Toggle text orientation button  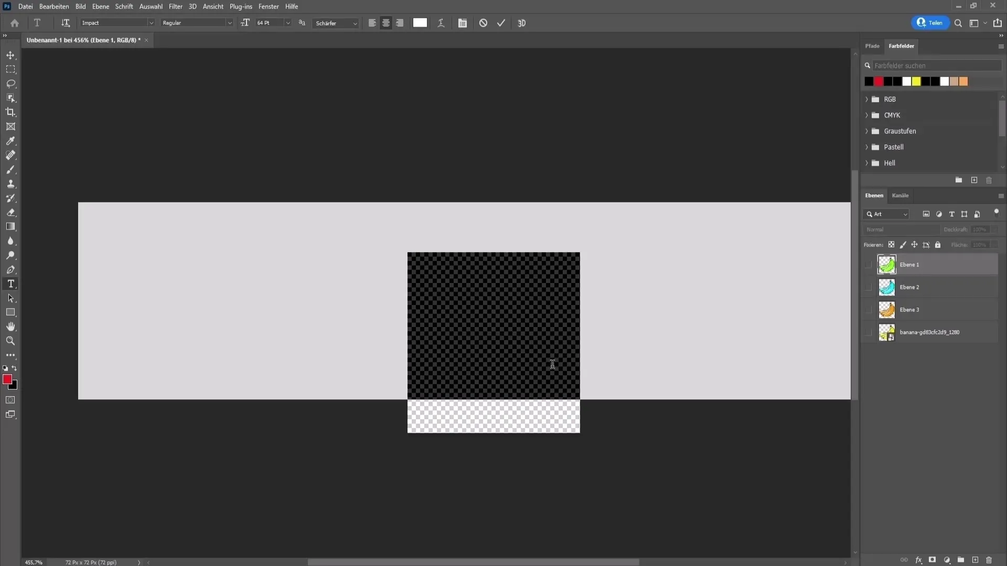[66, 23]
